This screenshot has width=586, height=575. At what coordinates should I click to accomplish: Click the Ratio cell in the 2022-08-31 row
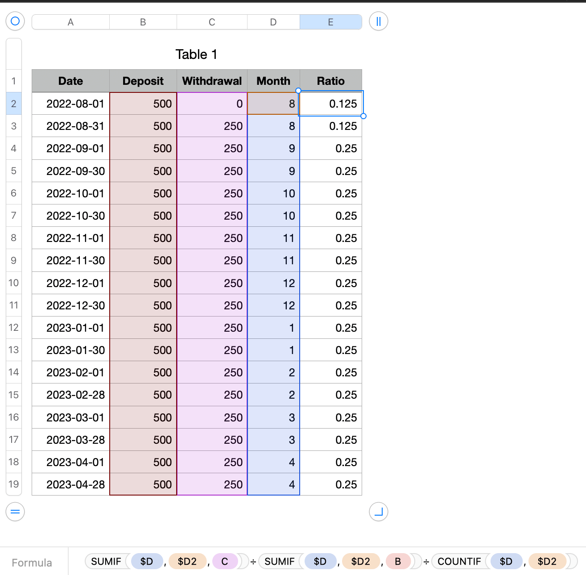(x=331, y=126)
